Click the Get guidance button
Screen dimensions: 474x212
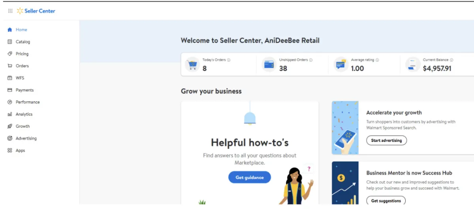(x=250, y=177)
